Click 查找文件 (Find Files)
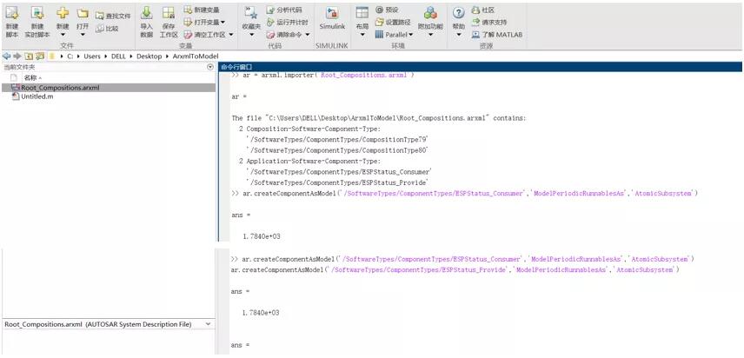The height and width of the screenshot is (358, 744). tap(113, 16)
